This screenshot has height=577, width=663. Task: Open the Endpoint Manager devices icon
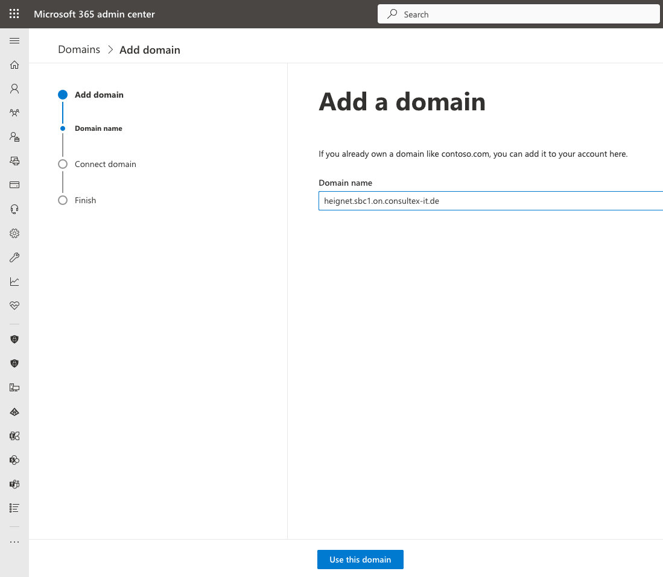click(14, 388)
